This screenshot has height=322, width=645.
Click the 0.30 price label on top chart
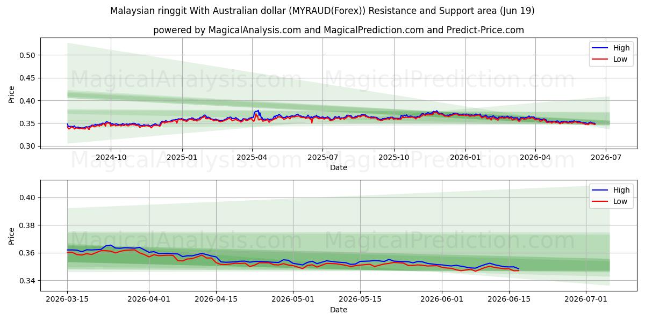(28, 146)
